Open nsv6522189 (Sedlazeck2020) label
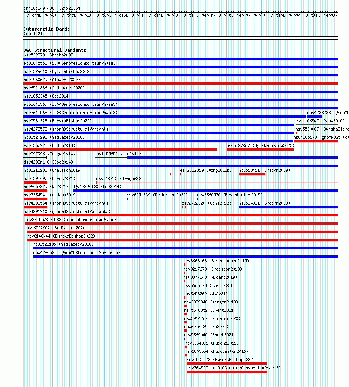Screen dimensions: 349x387 (x=63, y=244)
